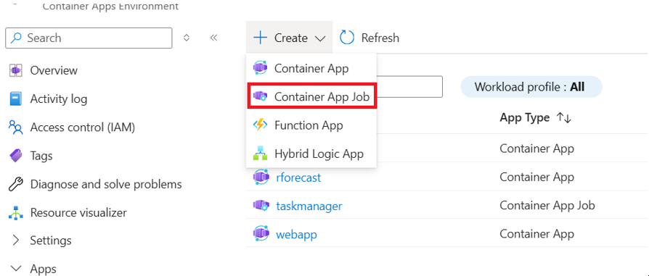Sort by App Type arrows

click(x=564, y=118)
